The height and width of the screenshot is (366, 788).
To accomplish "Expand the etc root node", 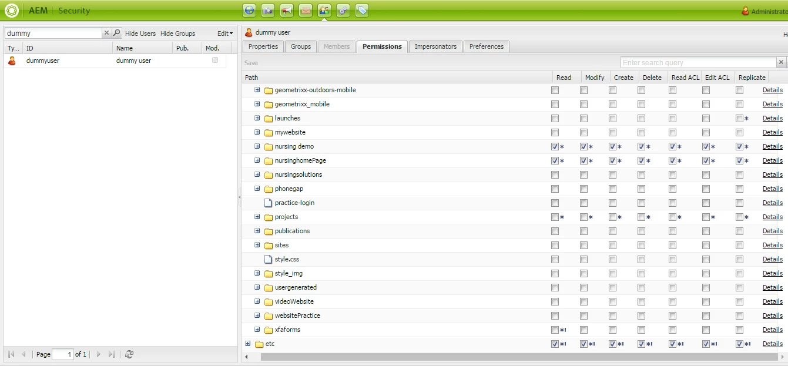I will tap(247, 344).
